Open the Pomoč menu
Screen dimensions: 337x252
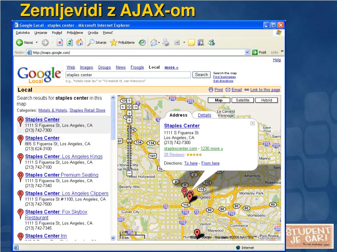[x=108, y=32]
